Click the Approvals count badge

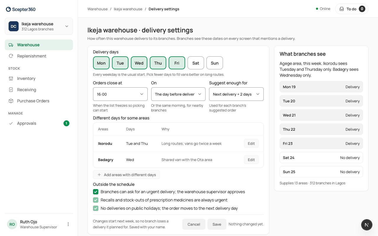pyautogui.click(x=66, y=123)
